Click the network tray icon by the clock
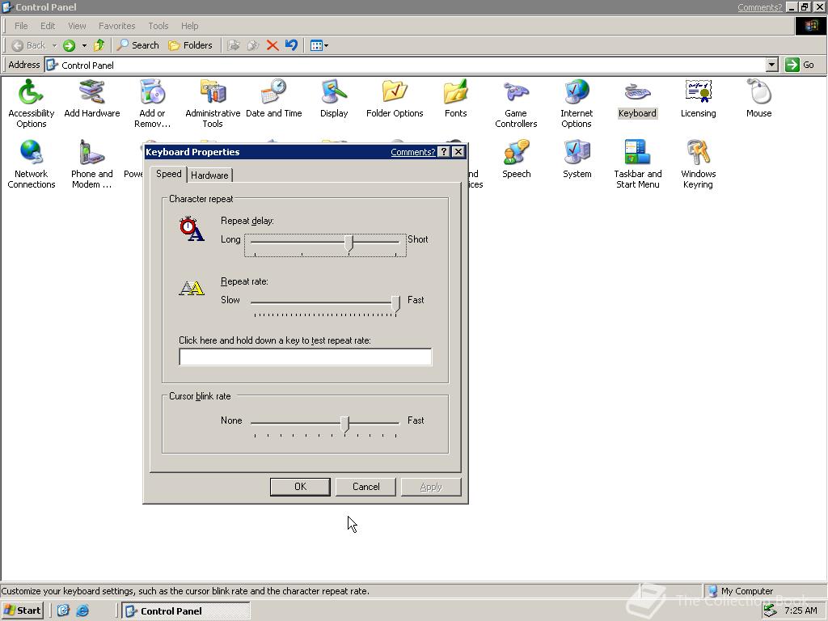828x621 pixels. pos(771,610)
